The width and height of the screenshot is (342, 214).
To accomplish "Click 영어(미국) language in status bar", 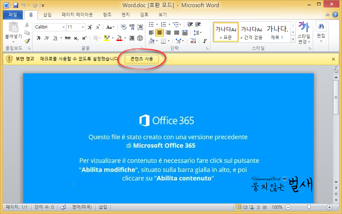I will tap(82, 207).
